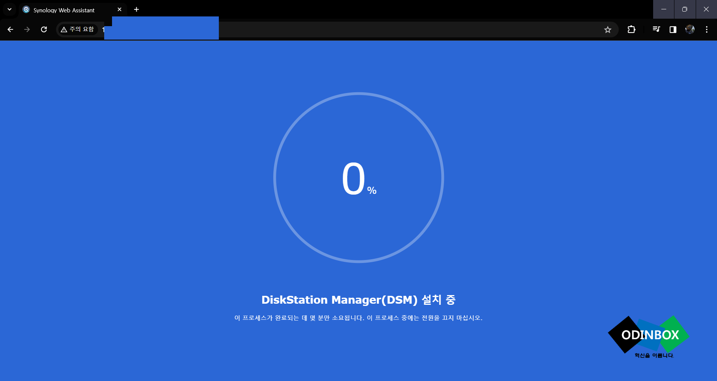Reload the Synology Web Assistant page
717x381 pixels.
(x=44, y=30)
